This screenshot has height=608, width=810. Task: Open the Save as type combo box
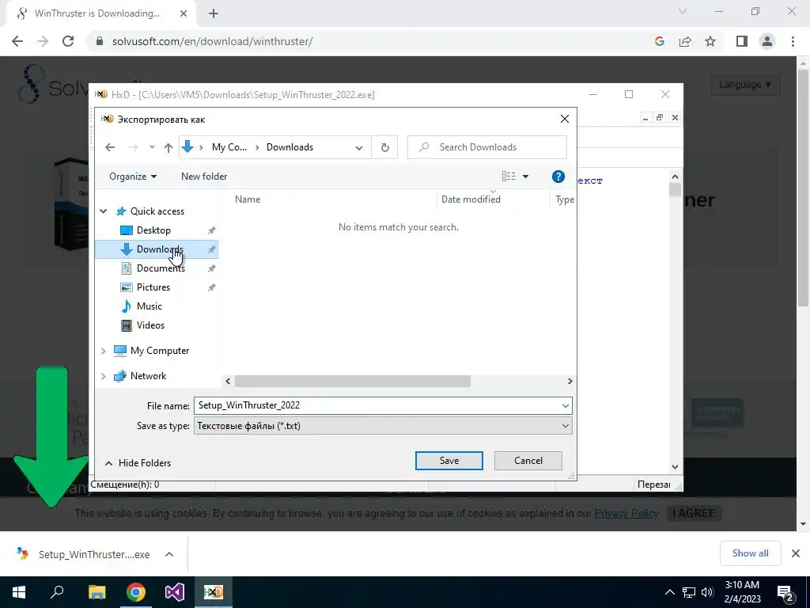383,426
